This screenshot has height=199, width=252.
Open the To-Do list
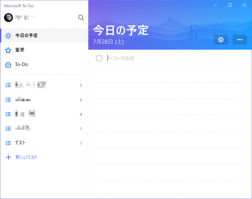point(44,64)
